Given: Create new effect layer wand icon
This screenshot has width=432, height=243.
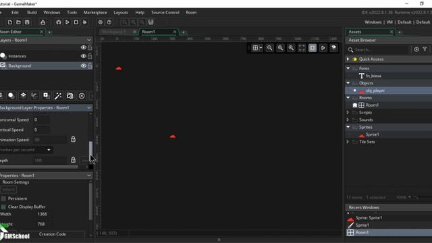Looking at the screenshot, I should [58, 96].
